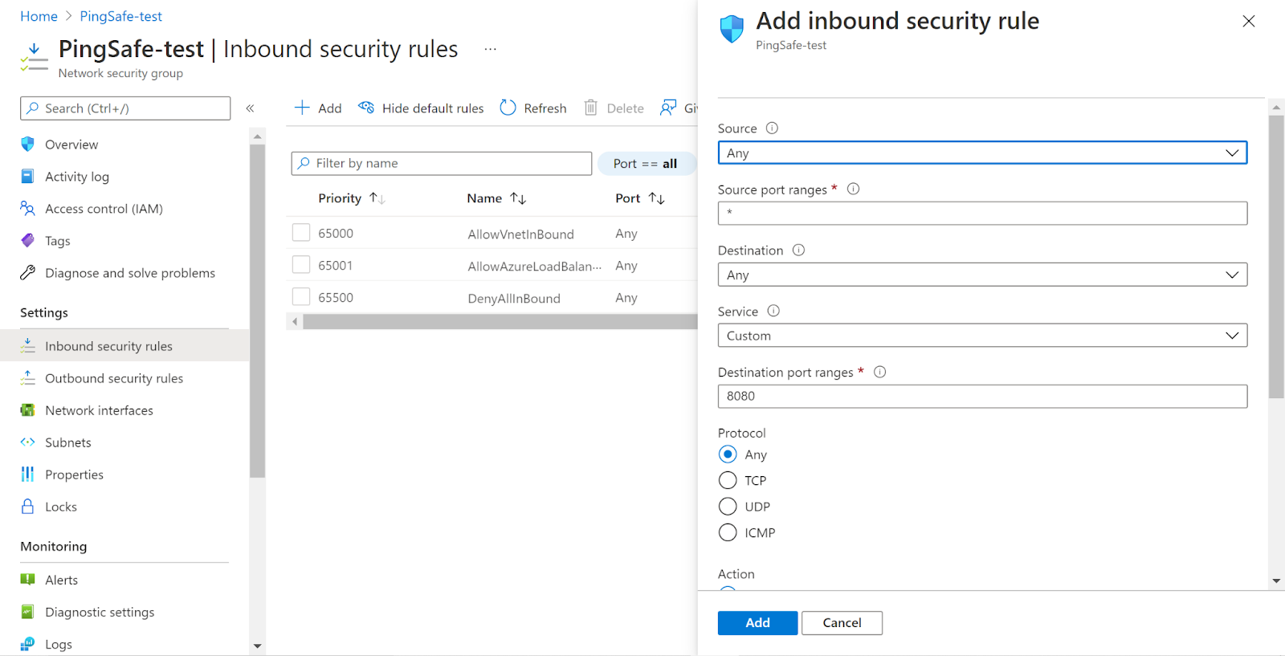Sort rules by Priority column arrows
Screen dimensions: 1285x656
377,198
